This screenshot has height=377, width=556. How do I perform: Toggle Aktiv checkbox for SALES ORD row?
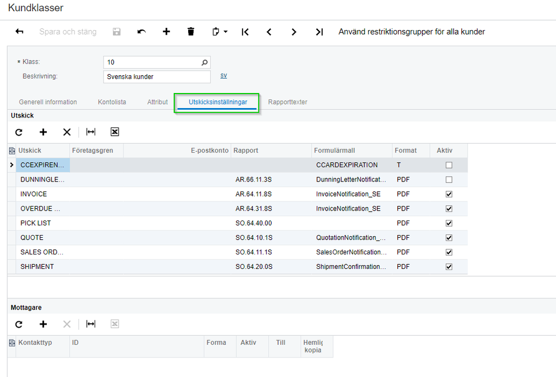449,252
